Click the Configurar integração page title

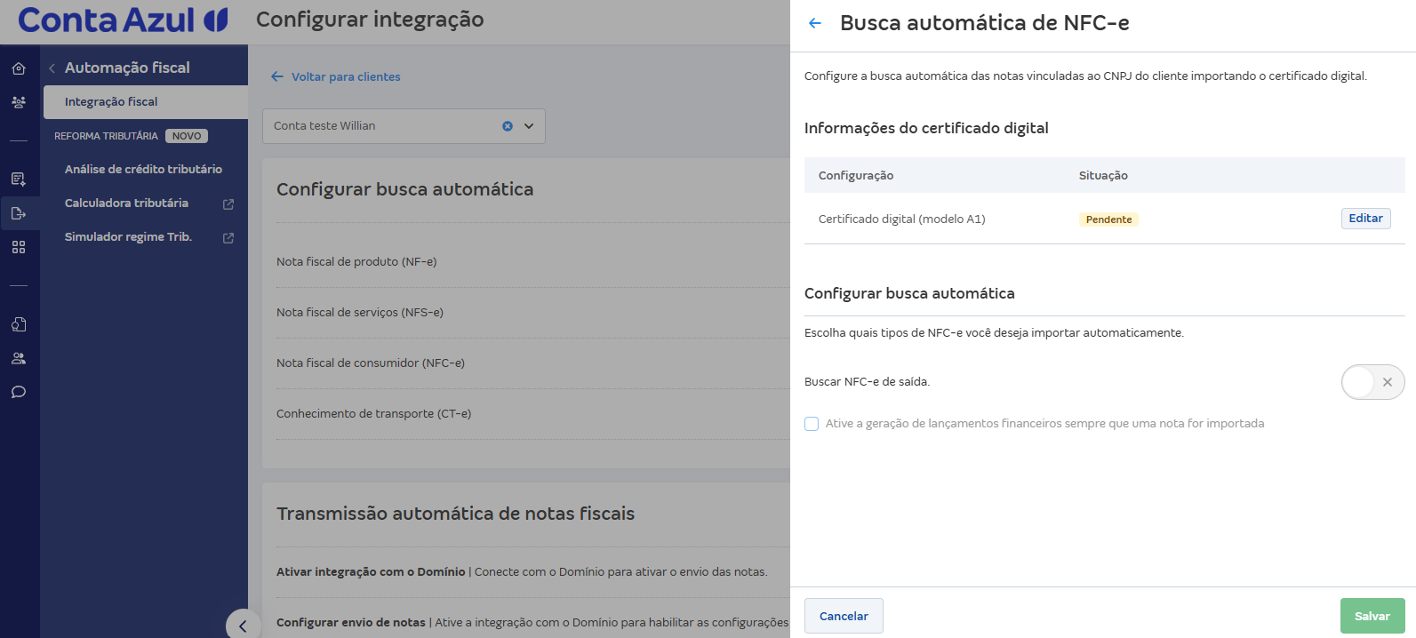[x=370, y=20]
